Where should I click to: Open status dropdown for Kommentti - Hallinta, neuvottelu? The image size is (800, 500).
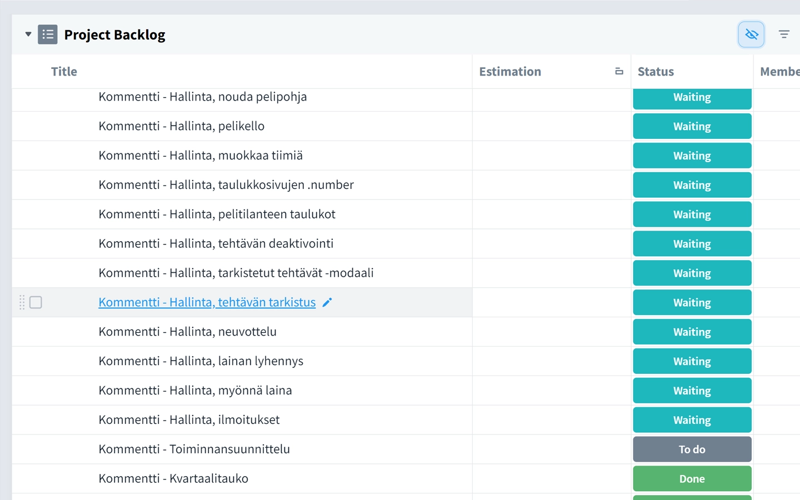(692, 332)
